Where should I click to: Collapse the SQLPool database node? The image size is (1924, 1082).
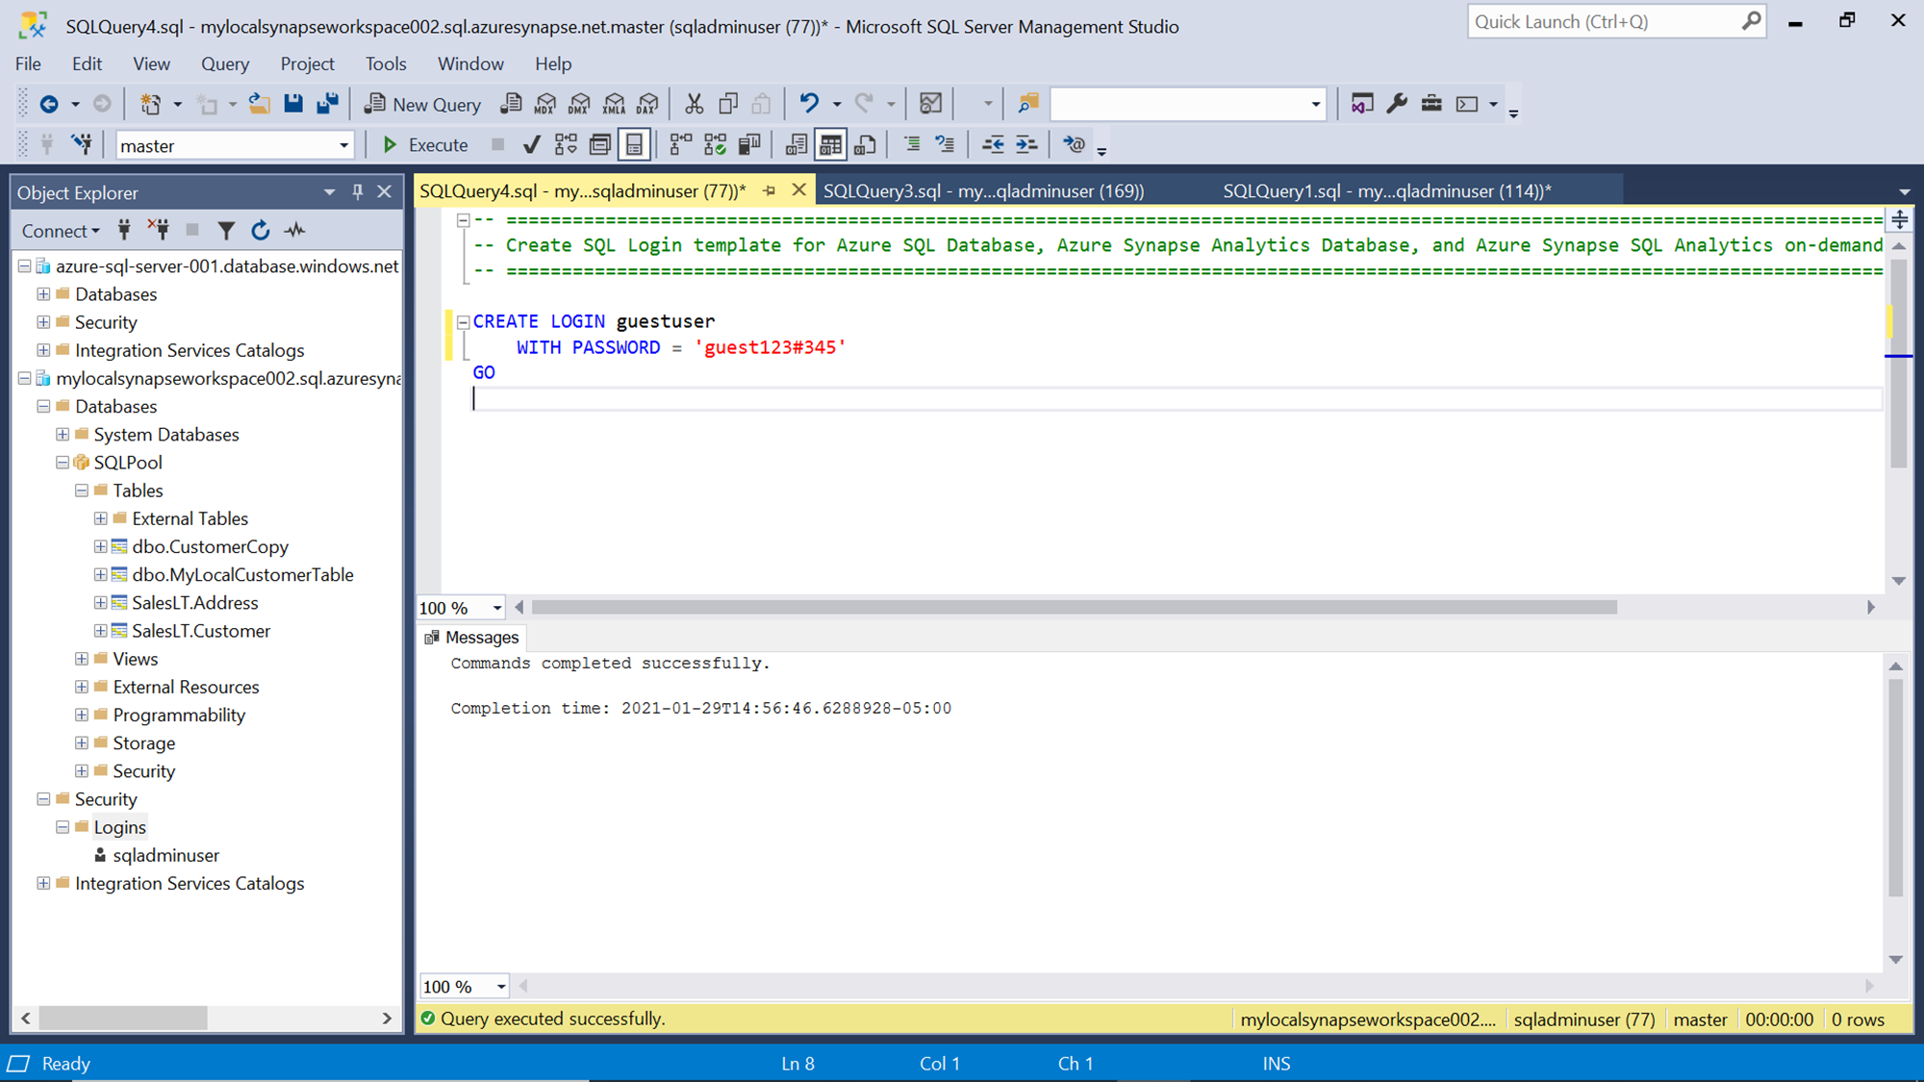point(63,463)
